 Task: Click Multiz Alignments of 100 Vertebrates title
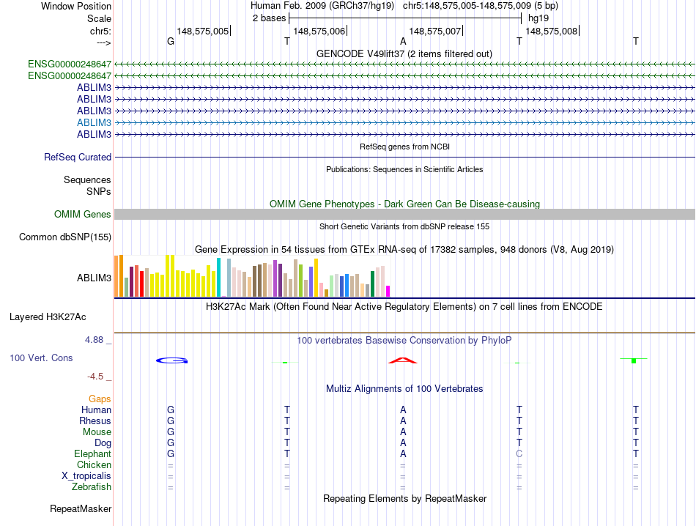click(x=404, y=389)
